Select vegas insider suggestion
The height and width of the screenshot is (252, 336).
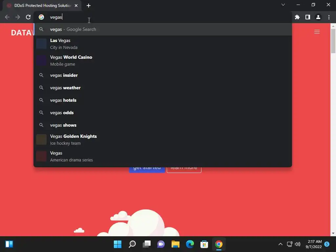point(163,75)
